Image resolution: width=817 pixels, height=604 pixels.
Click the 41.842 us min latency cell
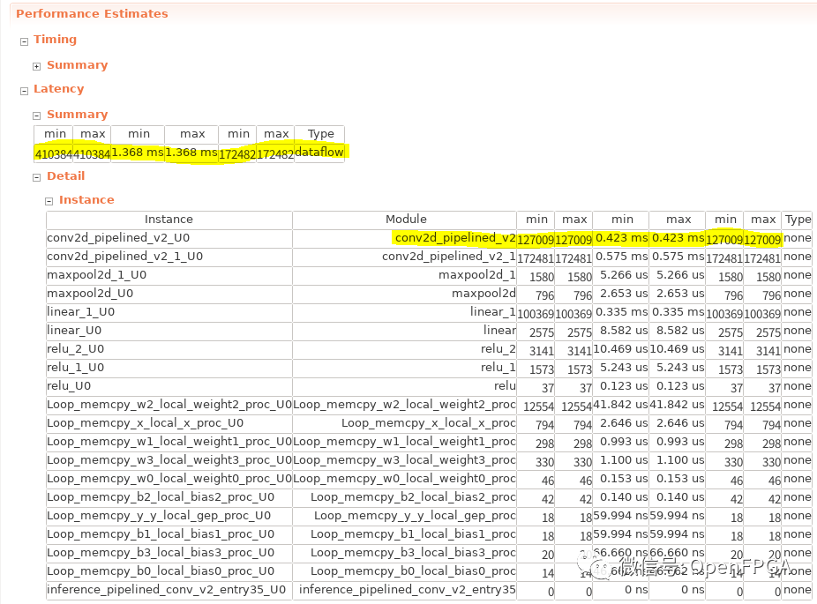[x=621, y=405]
